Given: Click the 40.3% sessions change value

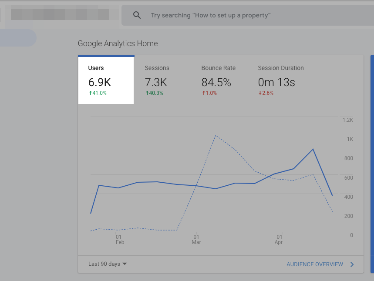Looking at the screenshot, I should (154, 93).
